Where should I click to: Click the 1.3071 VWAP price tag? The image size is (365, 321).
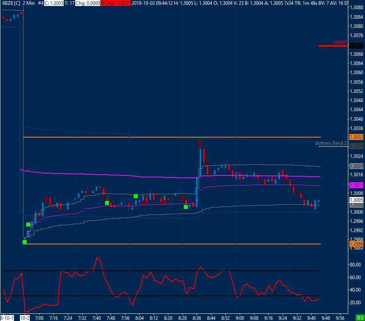(356, 46)
